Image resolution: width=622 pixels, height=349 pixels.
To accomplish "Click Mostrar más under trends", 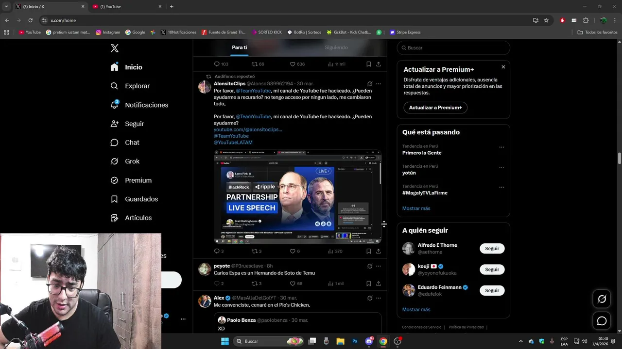I will point(416,208).
